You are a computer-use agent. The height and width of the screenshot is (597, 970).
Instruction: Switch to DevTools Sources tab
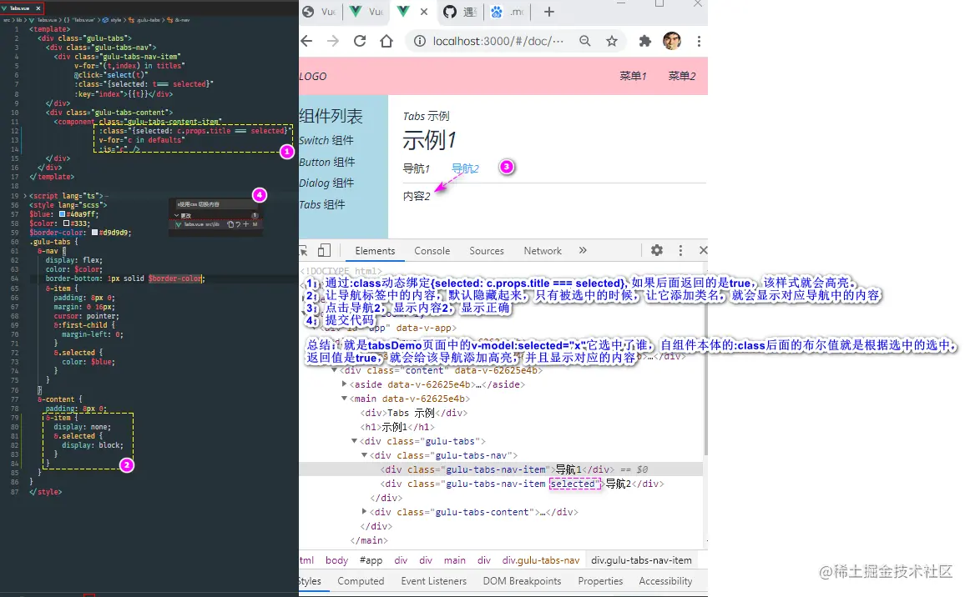[x=486, y=251]
